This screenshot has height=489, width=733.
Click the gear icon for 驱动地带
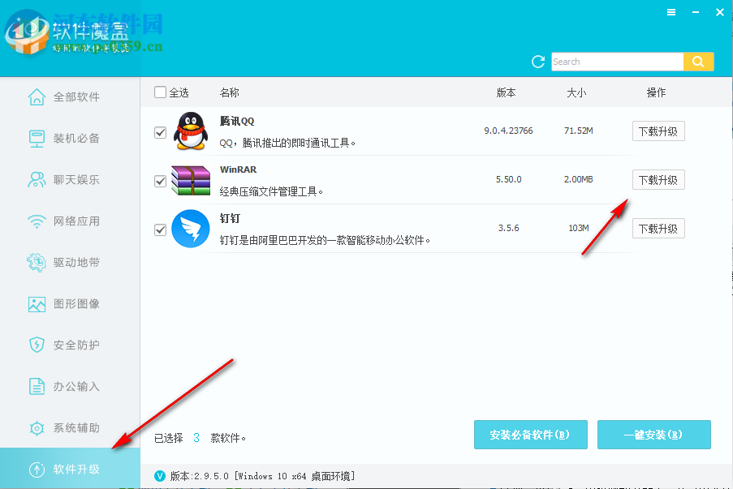(37, 263)
